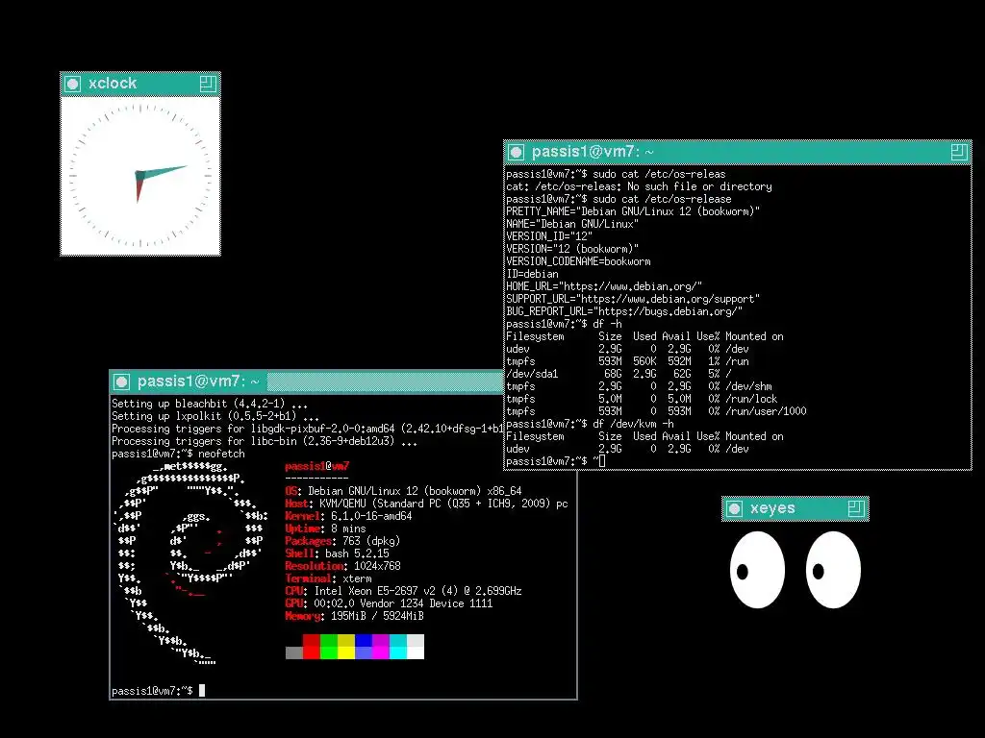Click the red swatch in neofetch palette
The image size is (985, 738).
[x=312, y=647]
